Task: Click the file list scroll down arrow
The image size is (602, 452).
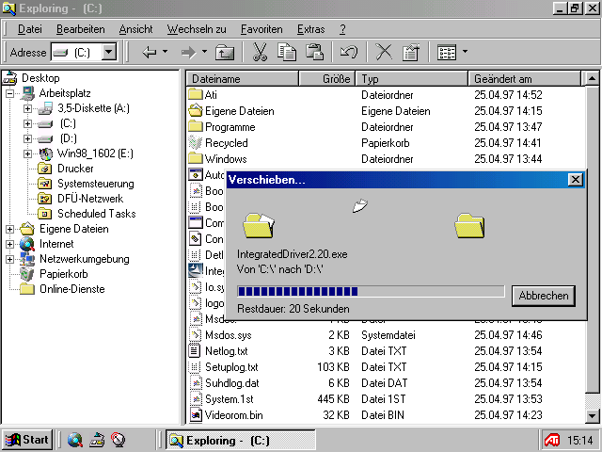Action: pyautogui.click(x=592, y=415)
